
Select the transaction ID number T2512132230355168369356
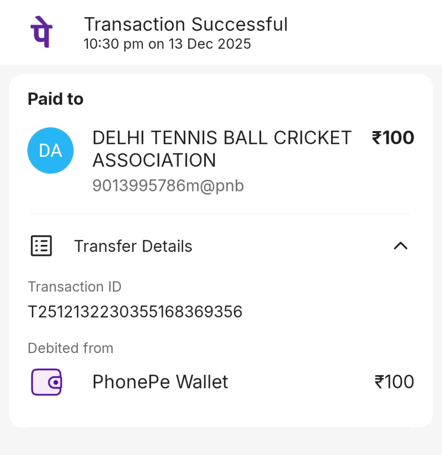click(x=135, y=312)
